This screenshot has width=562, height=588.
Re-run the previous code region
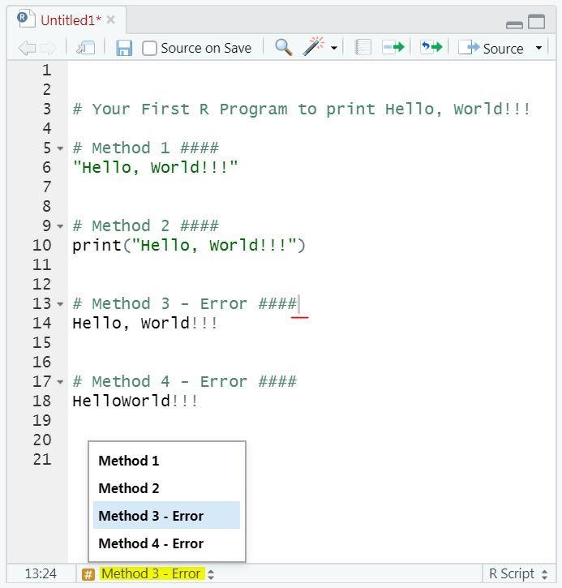(431, 47)
